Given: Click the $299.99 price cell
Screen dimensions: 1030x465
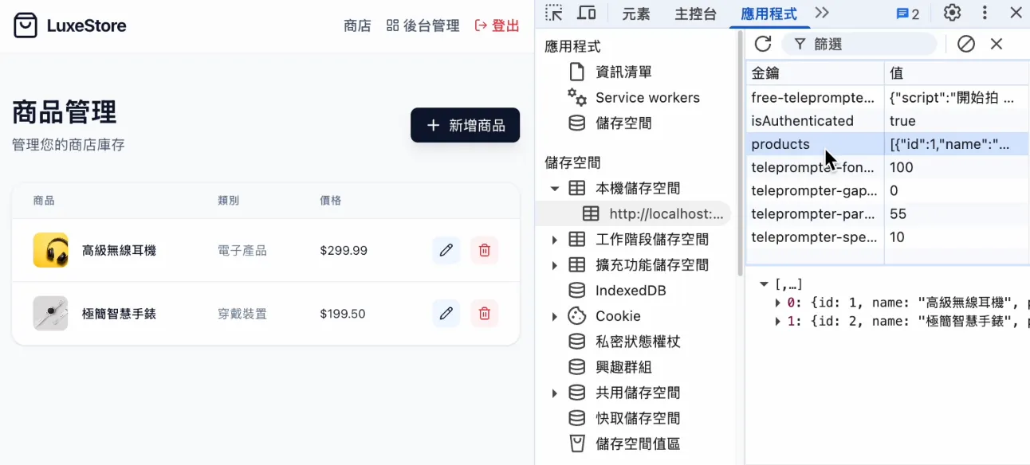Looking at the screenshot, I should (344, 250).
